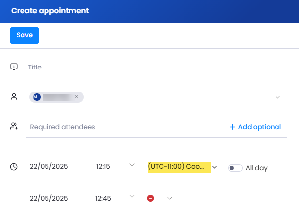
Task: Click the clock icon beside start date
Action: click(x=14, y=167)
